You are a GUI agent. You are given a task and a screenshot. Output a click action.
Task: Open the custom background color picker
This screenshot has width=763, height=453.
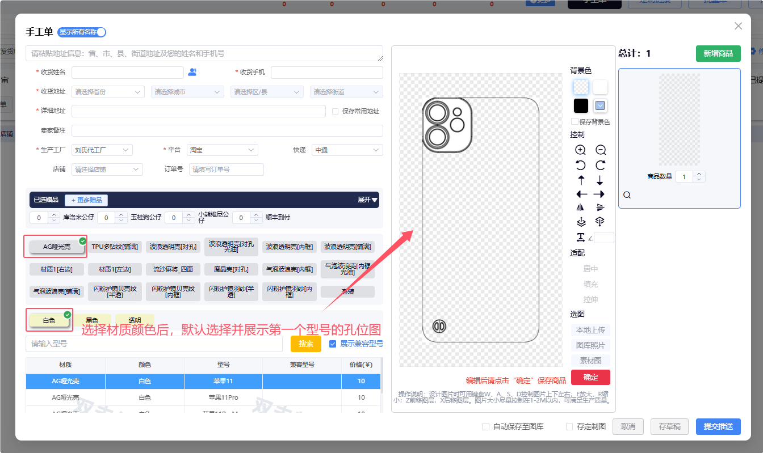[x=600, y=105]
